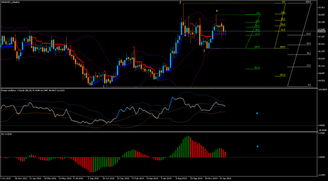Select wave label 2 at chart top

[x=180, y=2]
